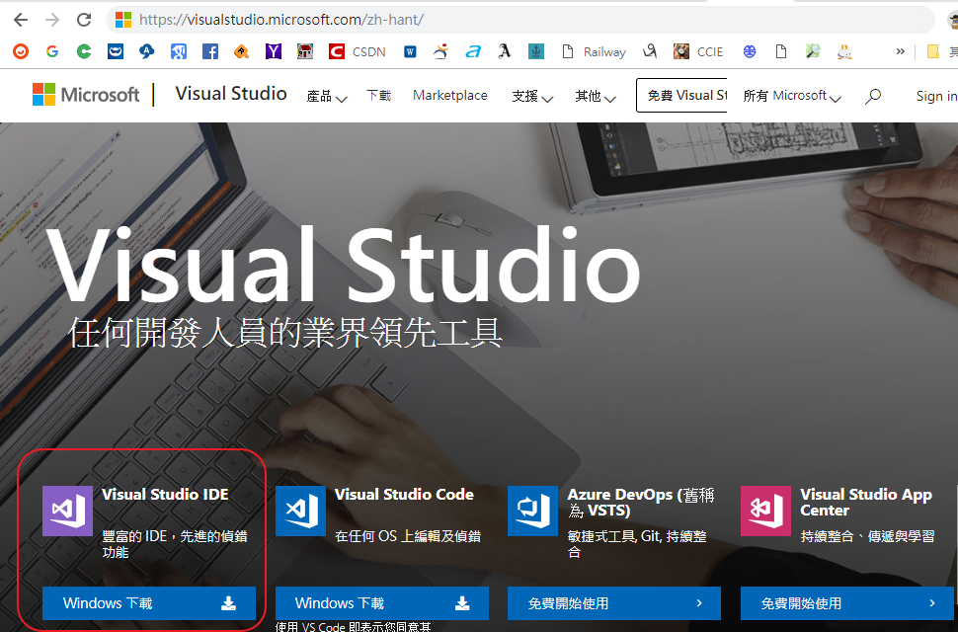Open the Azure DevOps (舊稱為 VSTS) heading

[641, 502]
